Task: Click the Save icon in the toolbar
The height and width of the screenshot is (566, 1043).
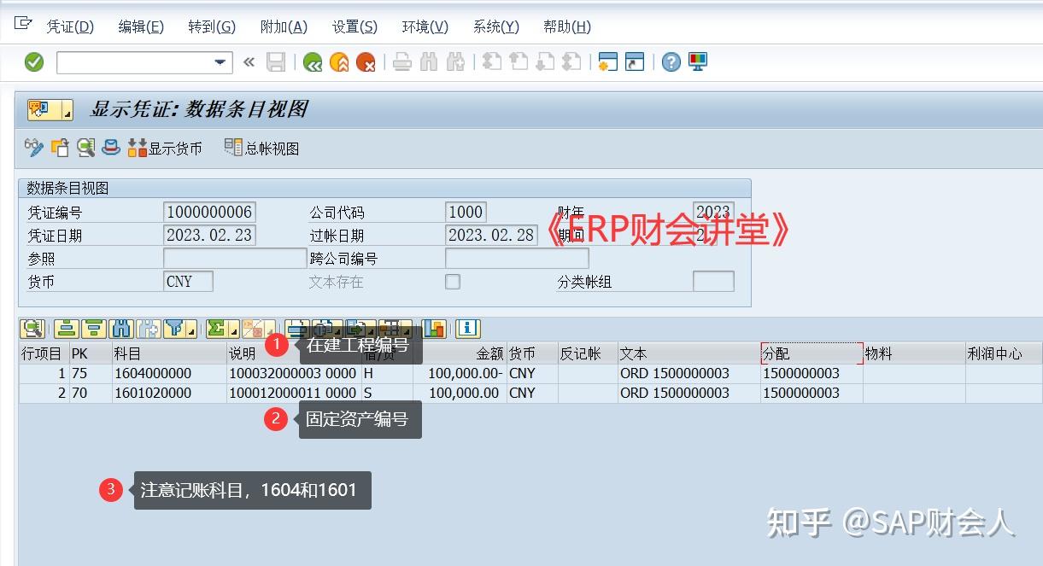Action: tap(275, 61)
